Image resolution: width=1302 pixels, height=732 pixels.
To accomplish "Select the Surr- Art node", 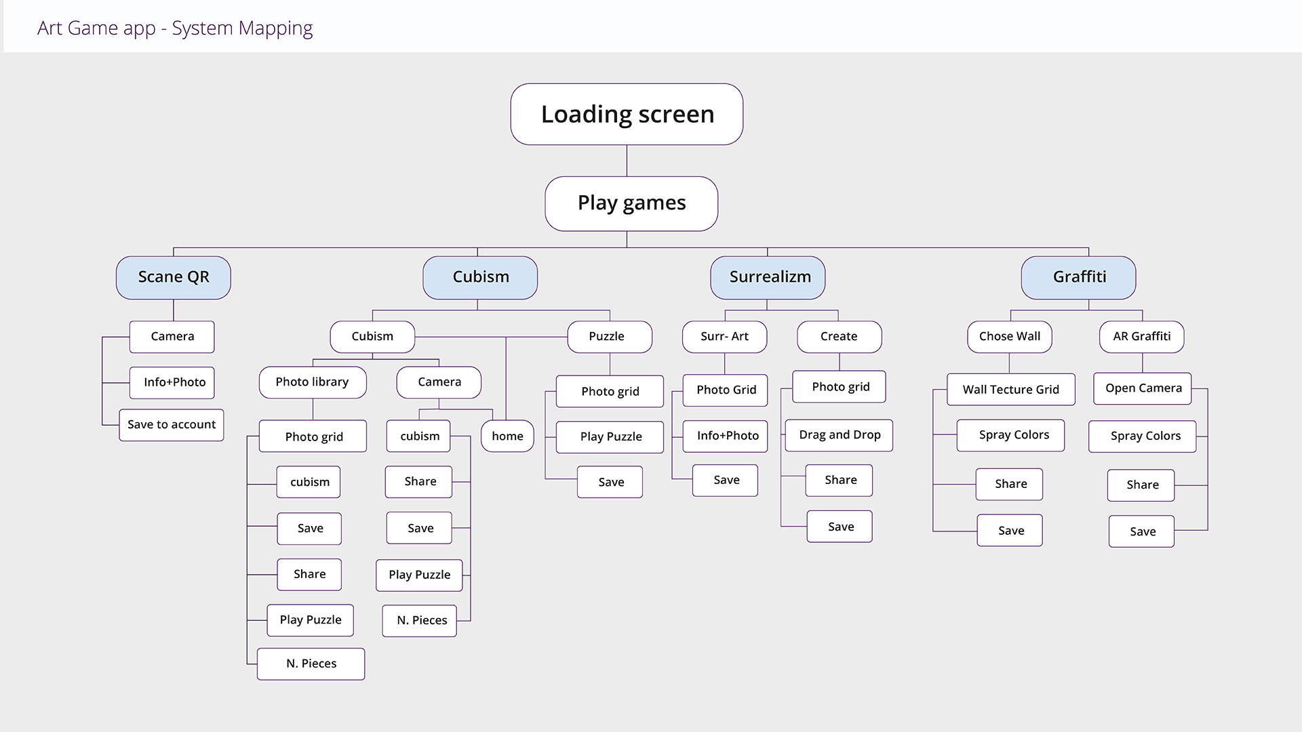I will 724,337.
